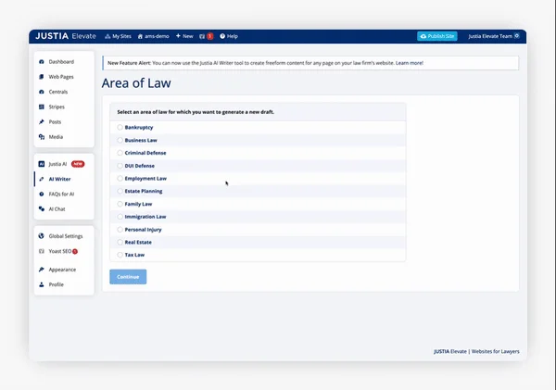This screenshot has height=390, width=556.
Task: Click the Centrals sidebar icon
Action: (42, 92)
